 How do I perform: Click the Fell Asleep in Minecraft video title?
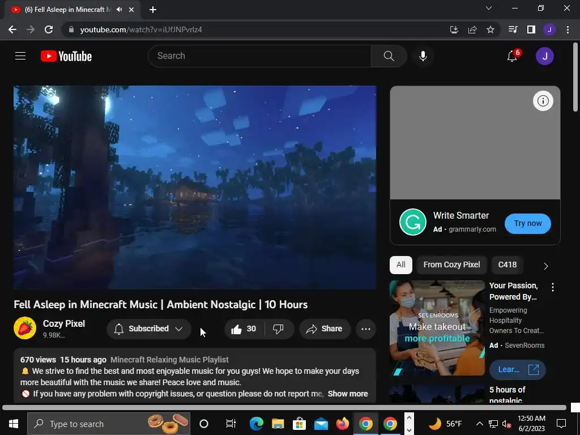click(x=160, y=304)
